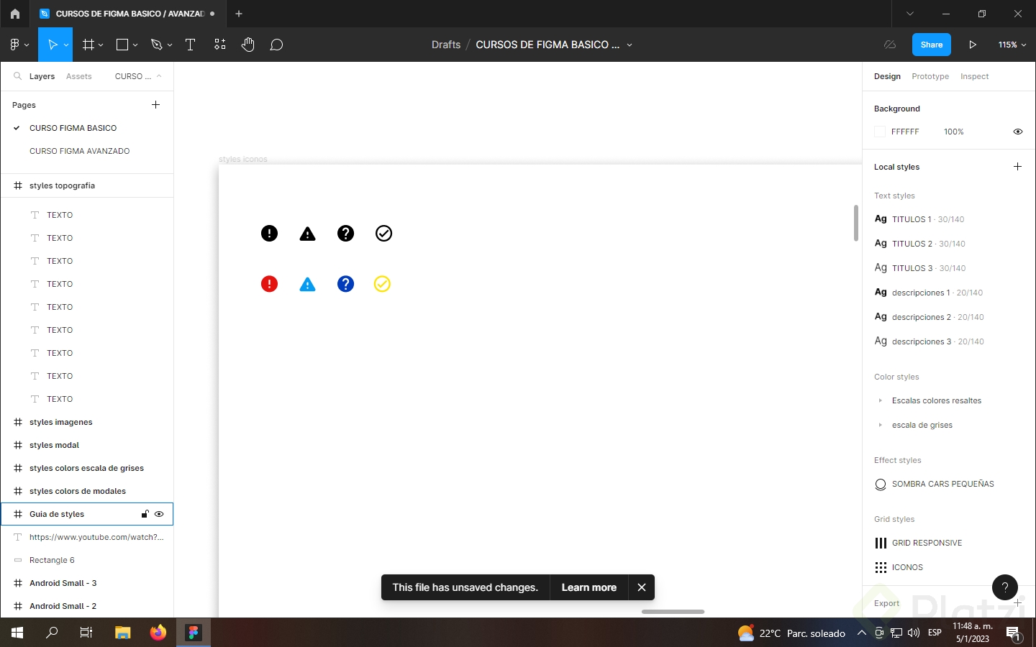Click the search icon in Layers panel

[17, 75]
